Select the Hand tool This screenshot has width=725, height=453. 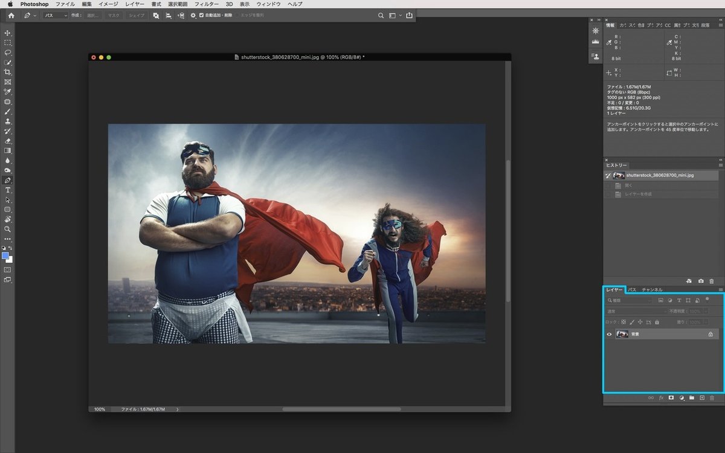8,219
